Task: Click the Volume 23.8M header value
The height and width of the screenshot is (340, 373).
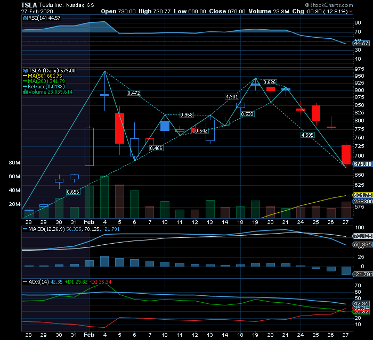Action: tap(269, 11)
